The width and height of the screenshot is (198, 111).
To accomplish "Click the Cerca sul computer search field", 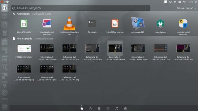I will pyautogui.click(x=80, y=8).
